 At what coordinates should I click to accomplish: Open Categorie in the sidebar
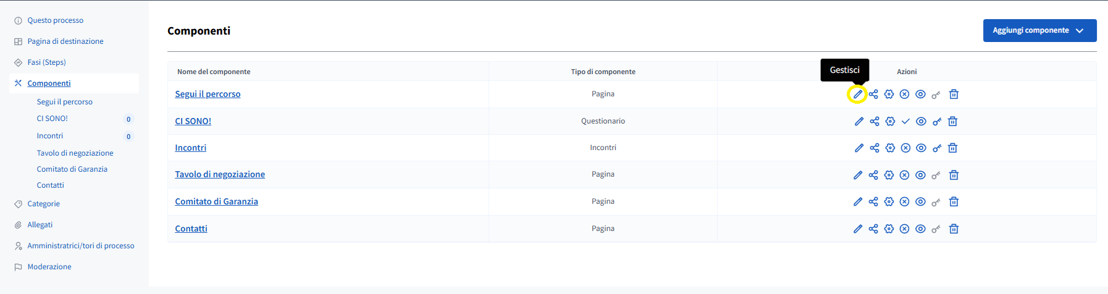pos(43,204)
